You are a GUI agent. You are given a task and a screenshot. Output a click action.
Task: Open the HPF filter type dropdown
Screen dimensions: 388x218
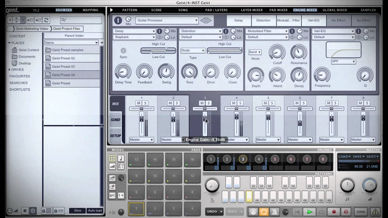(343, 61)
